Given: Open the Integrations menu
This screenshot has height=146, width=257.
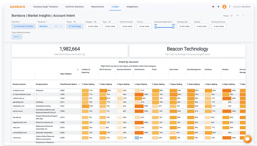Looking at the screenshot, I should [x=132, y=7].
